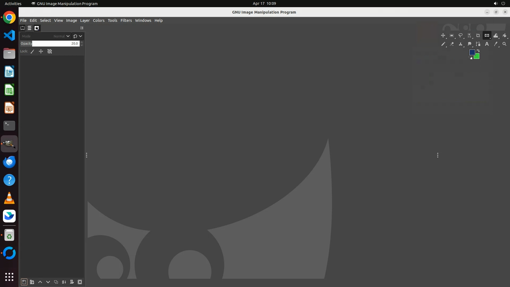This screenshot has height=287, width=510.
Task: Toggle lock alpha channel checkerboard icon
Action: (x=50, y=52)
